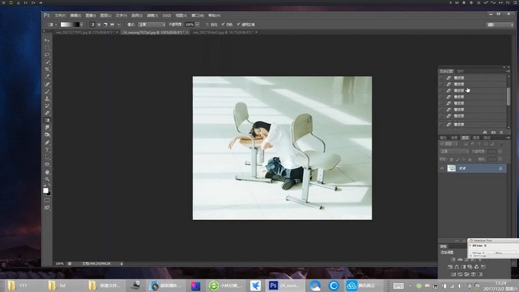This screenshot has width=519, height=292.
Task: Select the Move tool
Action: pos(47,40)
